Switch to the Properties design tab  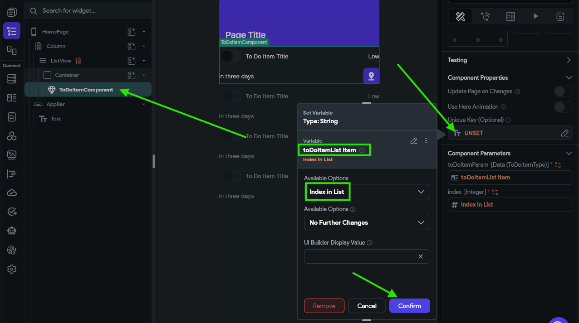coord(460,17)
